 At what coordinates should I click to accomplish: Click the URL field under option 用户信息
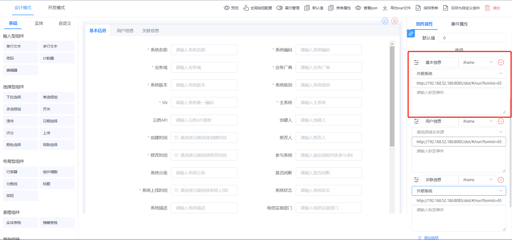[x=459, y=142]
